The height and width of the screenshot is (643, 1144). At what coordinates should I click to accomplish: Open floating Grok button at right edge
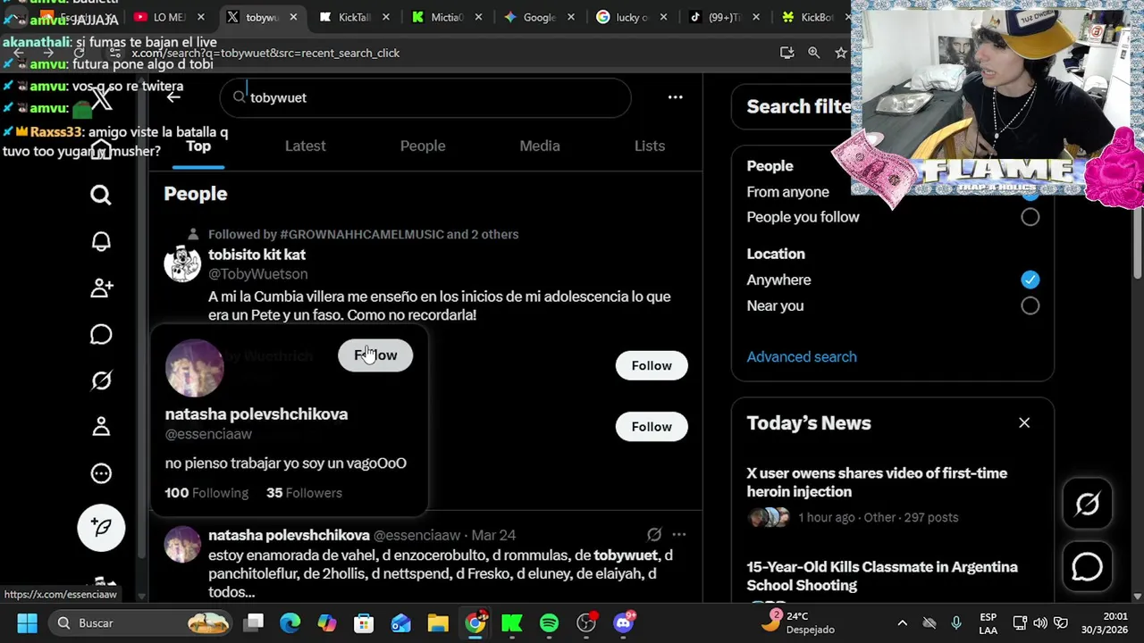1088,505
